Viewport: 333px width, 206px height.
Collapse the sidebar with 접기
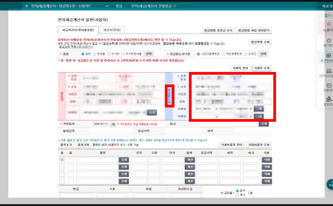pos(329,15)
